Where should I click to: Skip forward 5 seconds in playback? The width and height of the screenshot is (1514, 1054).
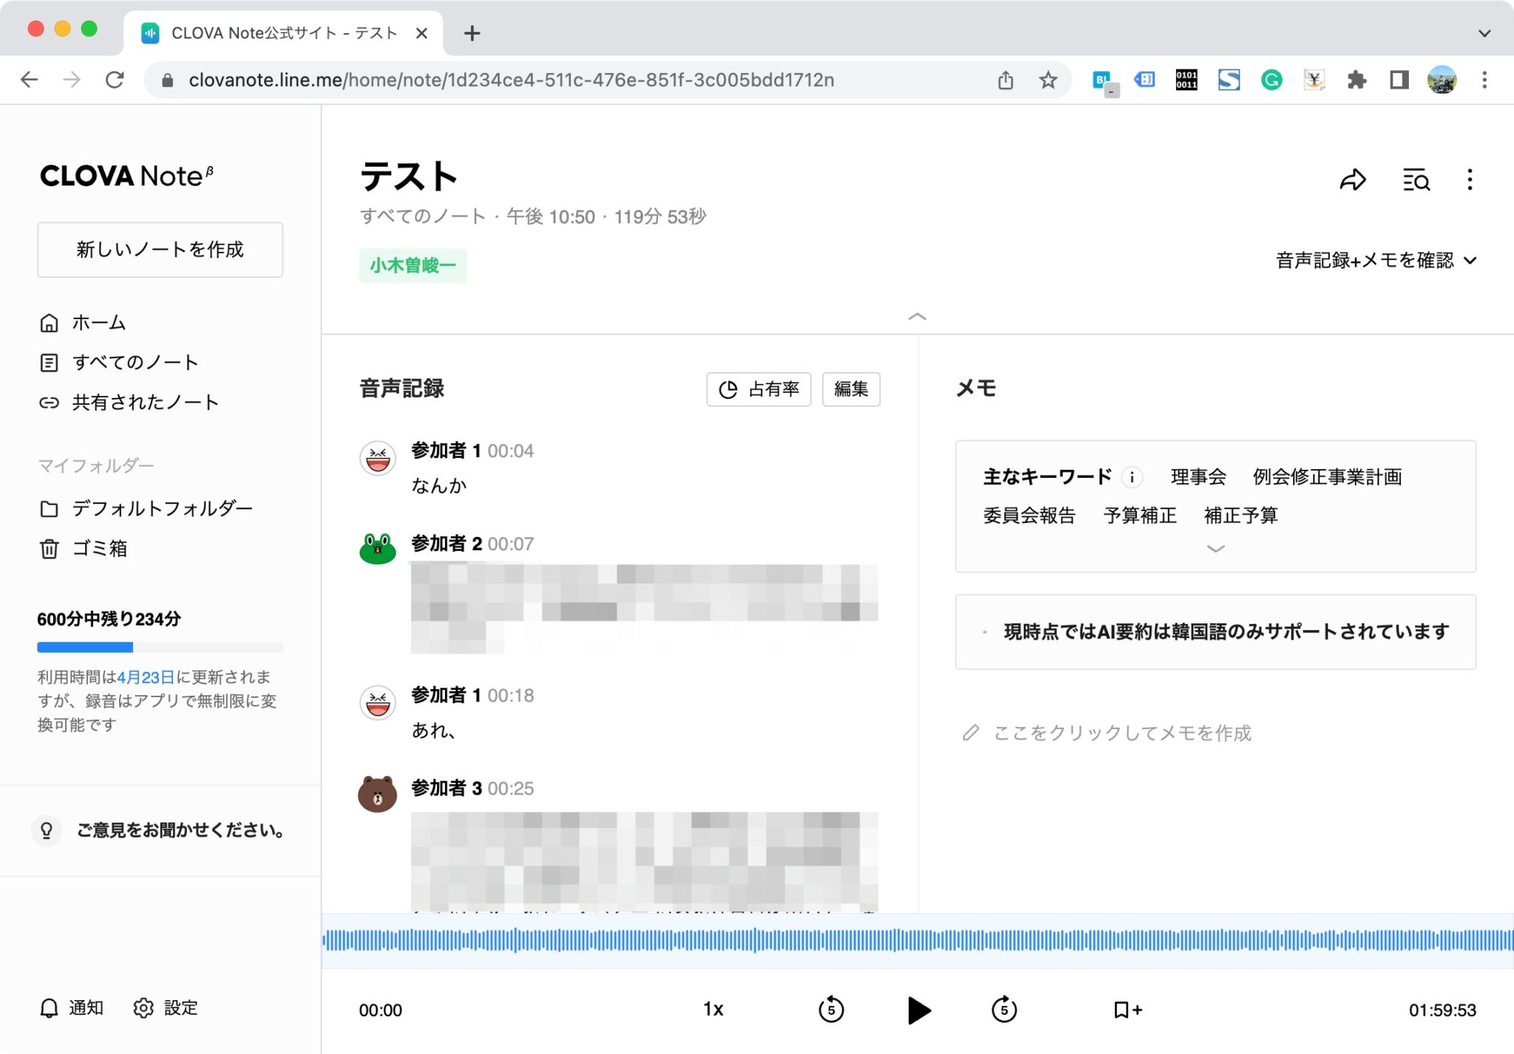coord(1004,1010)
